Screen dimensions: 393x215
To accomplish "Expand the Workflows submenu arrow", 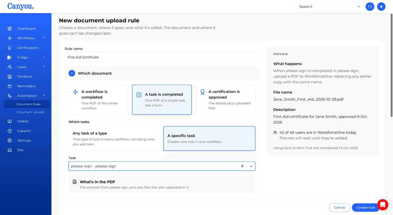I will (44, 38).
